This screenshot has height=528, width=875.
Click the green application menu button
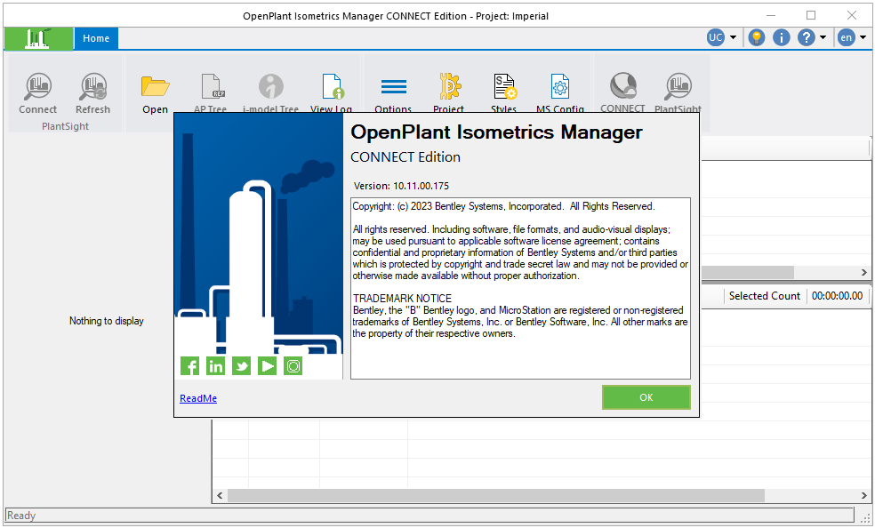click(x=38, y=38)
